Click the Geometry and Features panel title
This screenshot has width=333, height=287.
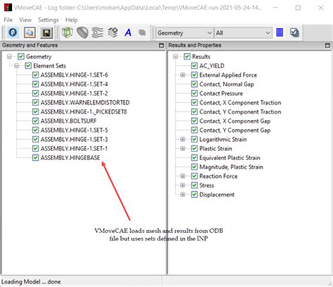30,45
